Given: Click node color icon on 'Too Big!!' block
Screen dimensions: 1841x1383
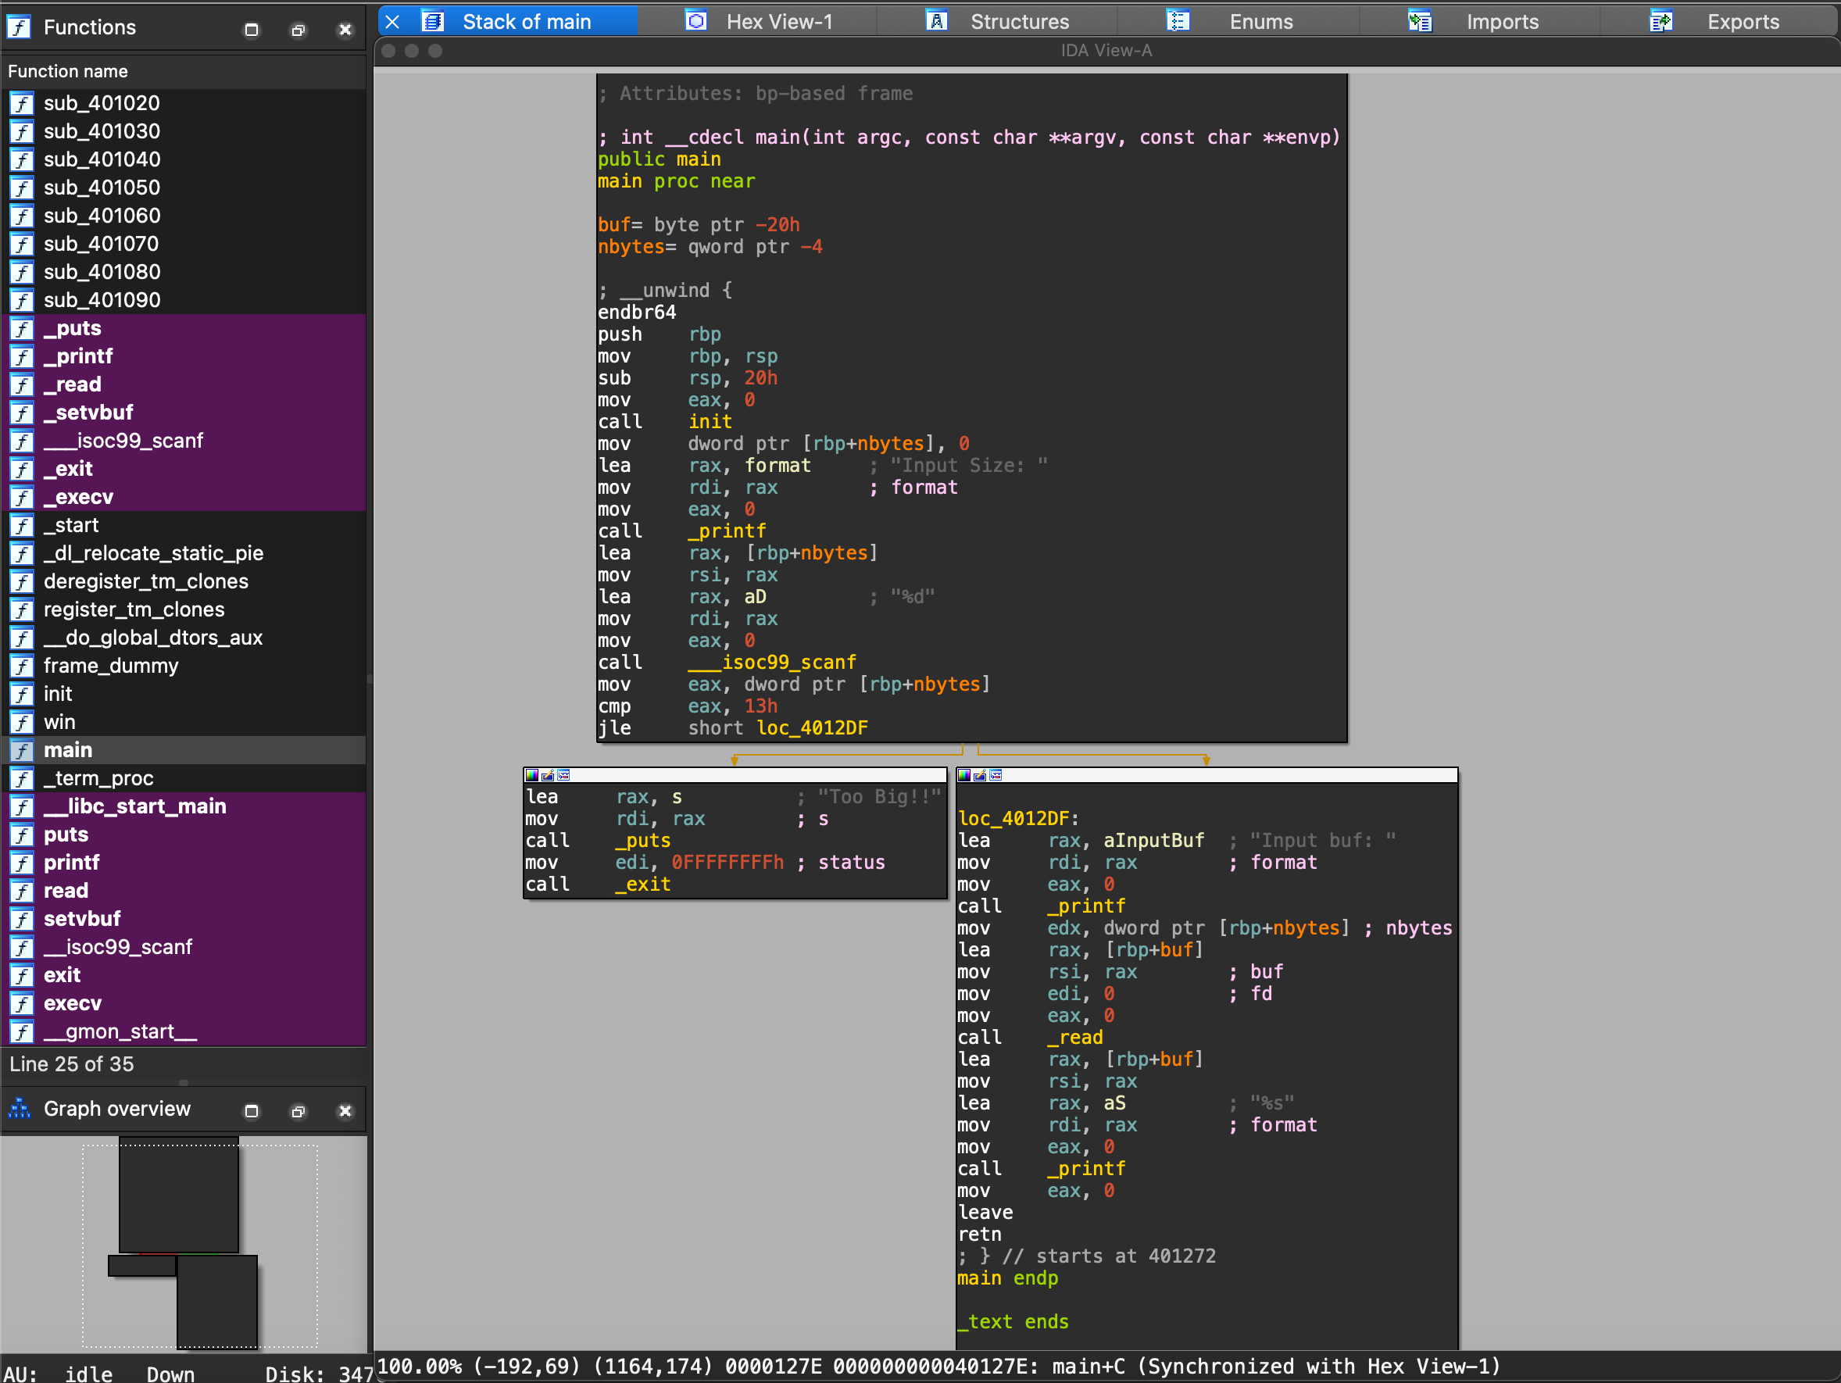Looking at the screenshot, I should point(532,774).
